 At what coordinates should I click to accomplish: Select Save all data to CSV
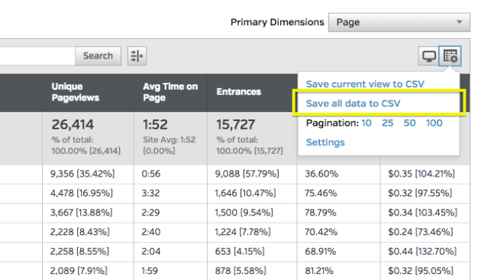tap(353, 103)
